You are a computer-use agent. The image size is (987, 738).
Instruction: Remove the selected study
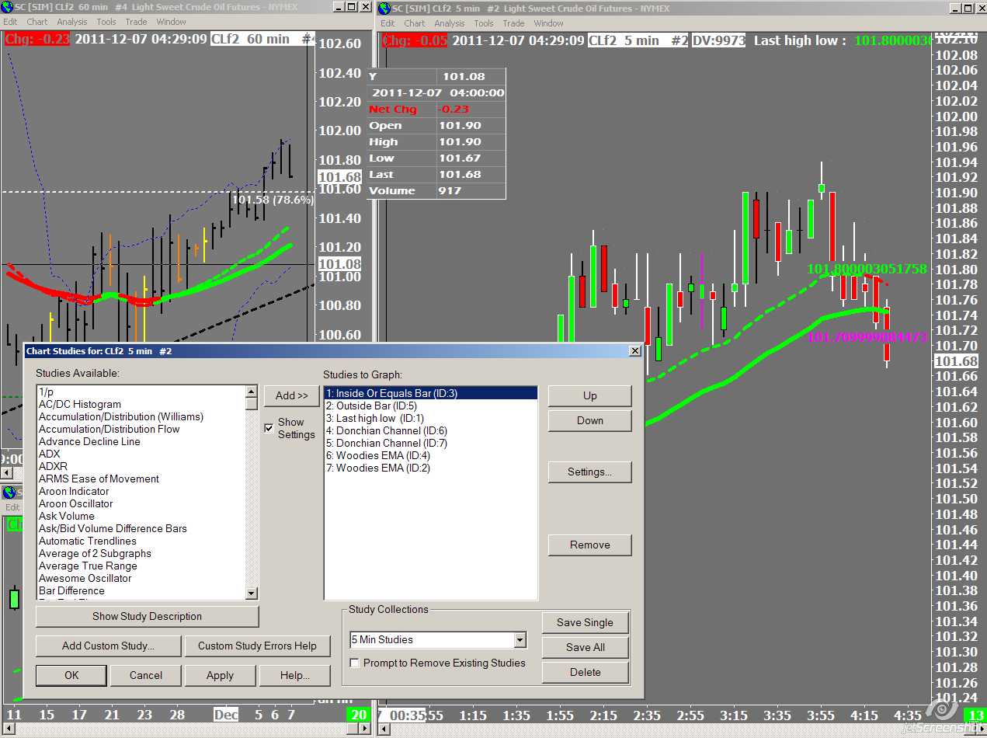pos(590,545)
